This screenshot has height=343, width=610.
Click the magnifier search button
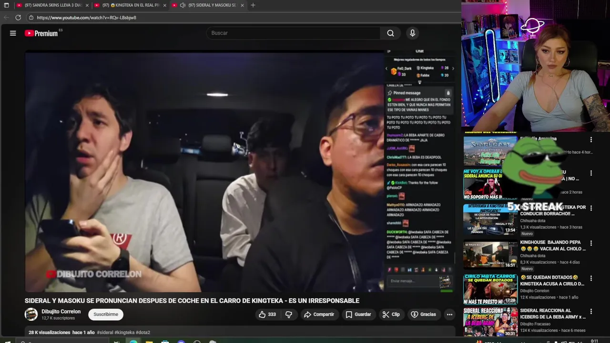coord(390,33)
